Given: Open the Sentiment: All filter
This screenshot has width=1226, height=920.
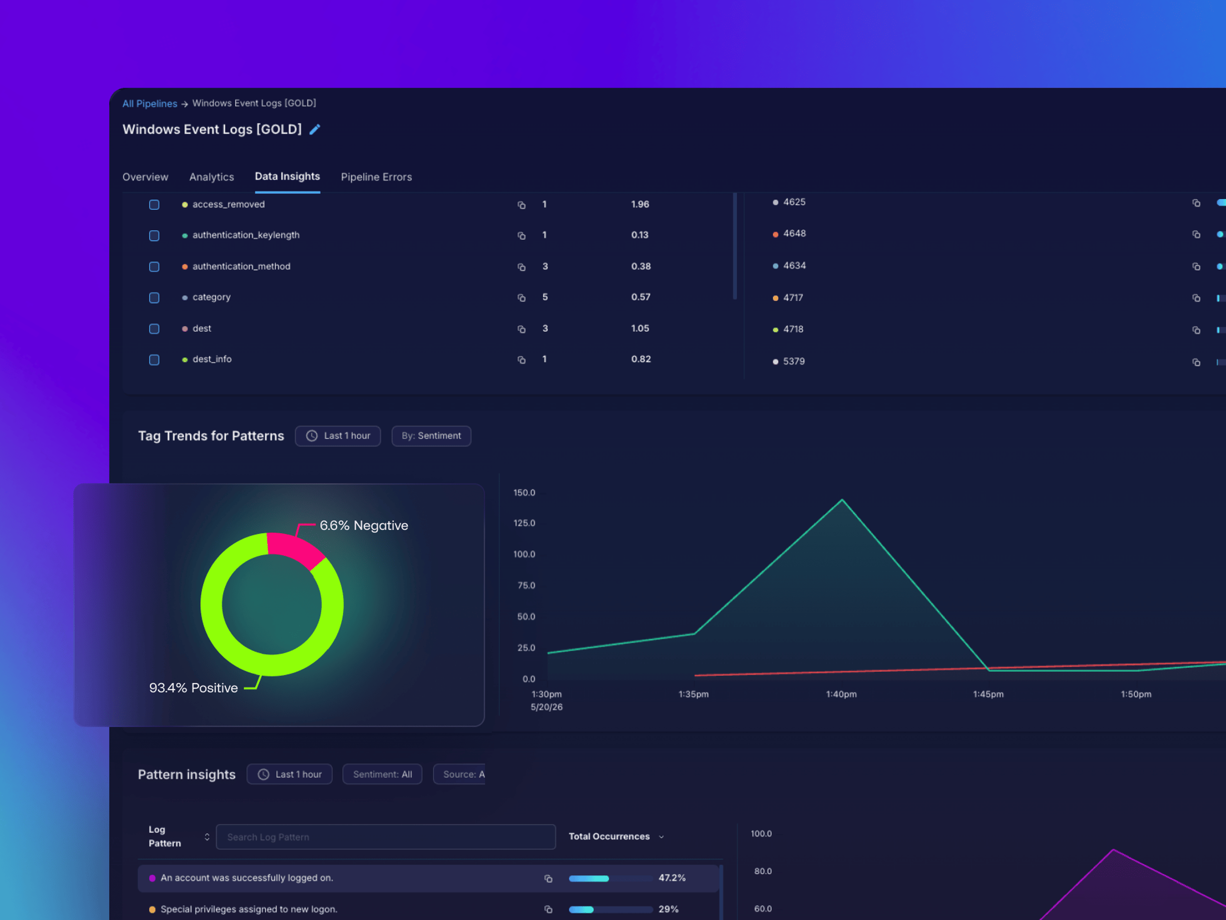Looking at the screenshot, I should pos(383,774).
